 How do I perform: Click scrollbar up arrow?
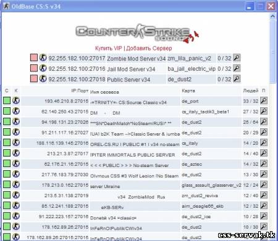pos(272,16)
